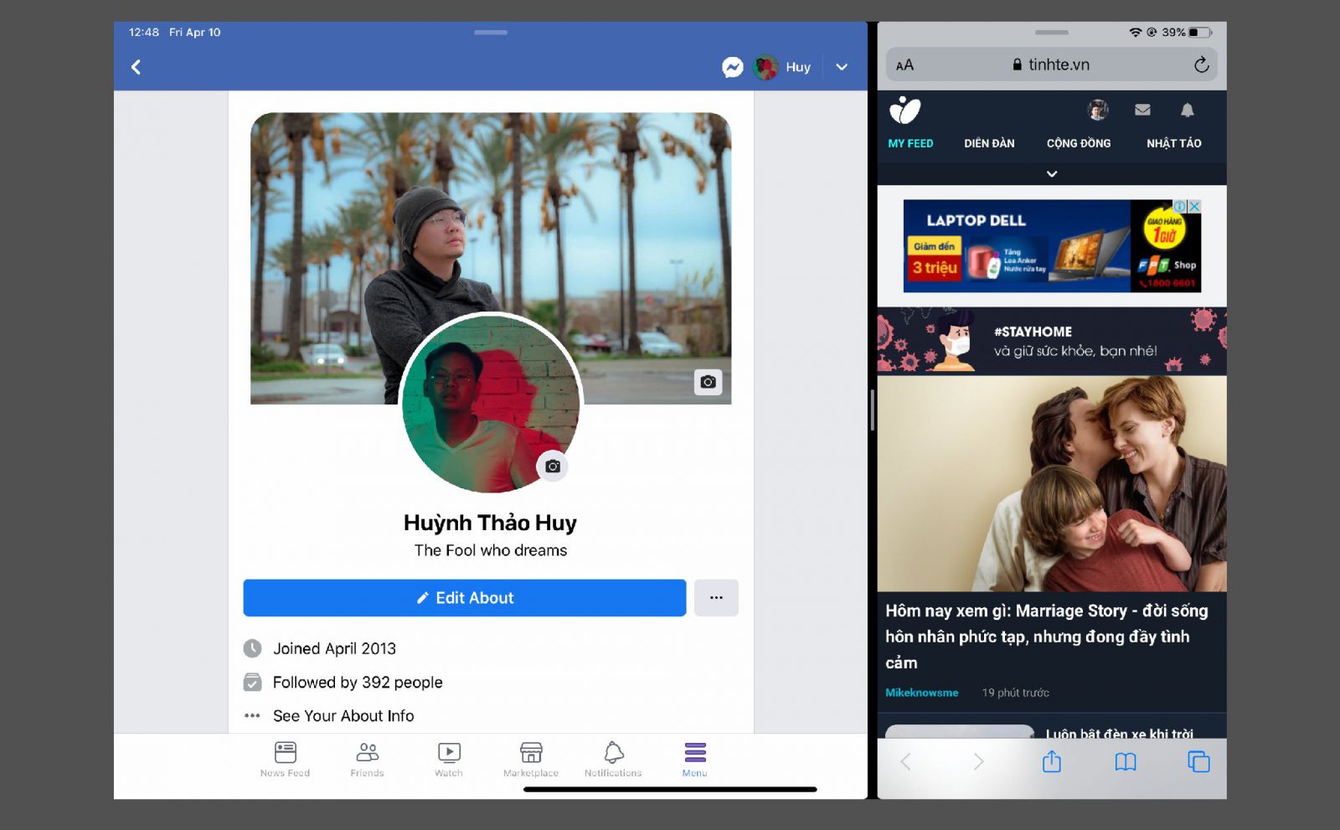The width and height of the screenshot is (1340, 830).
Task: Click the split view divider handle
Action: click(x=873, y=410)
